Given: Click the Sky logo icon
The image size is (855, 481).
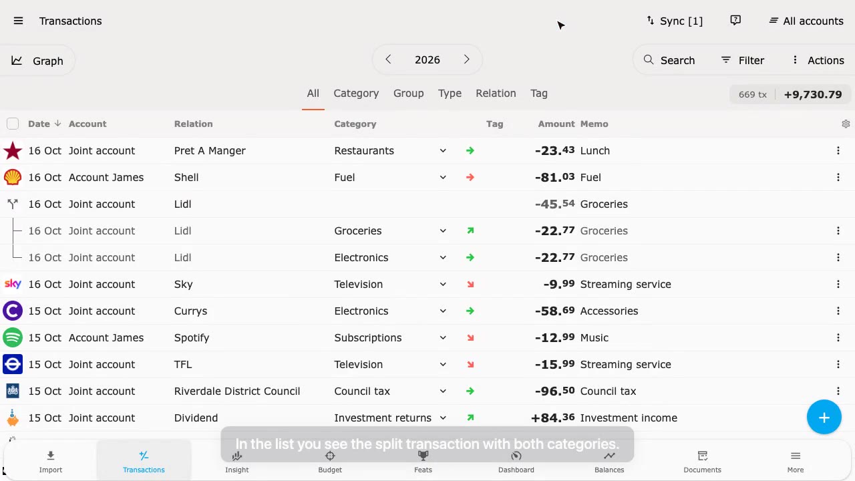Looking at the screenshot, I should coord(13,284).
